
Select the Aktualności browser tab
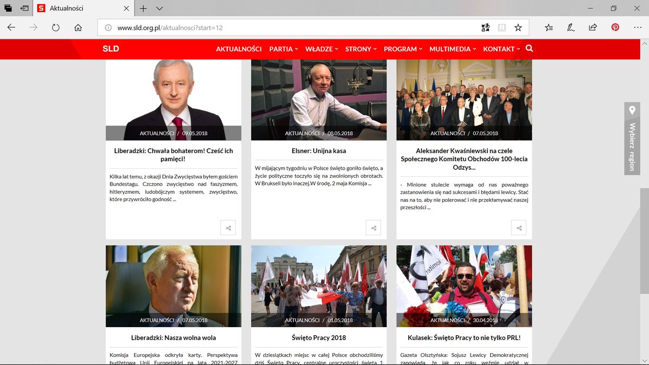(84, 9)
